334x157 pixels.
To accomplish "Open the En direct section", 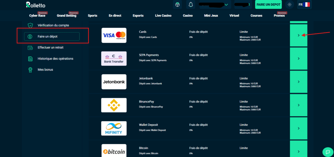I will click(115, 16).
